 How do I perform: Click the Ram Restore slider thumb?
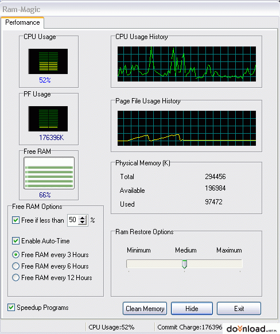184,264
